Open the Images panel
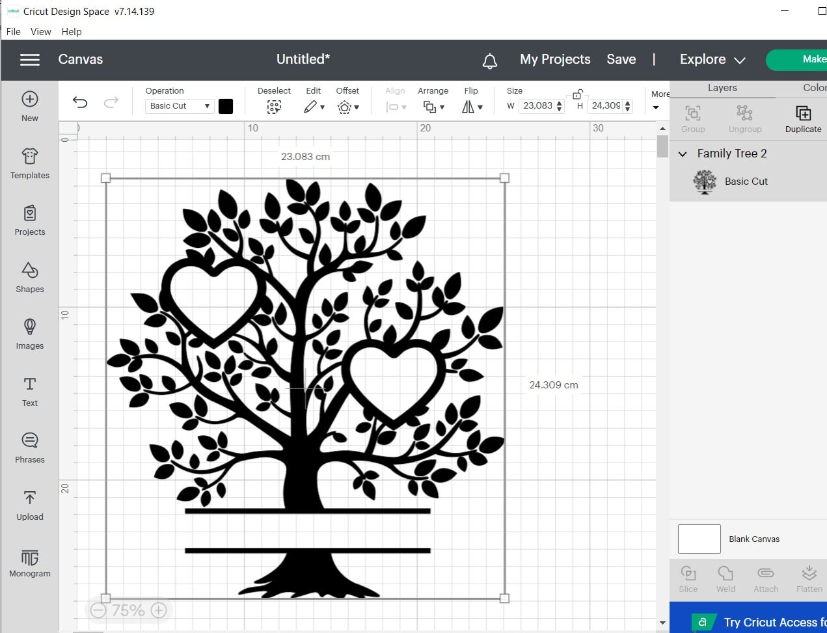 (x=29, y=334)
